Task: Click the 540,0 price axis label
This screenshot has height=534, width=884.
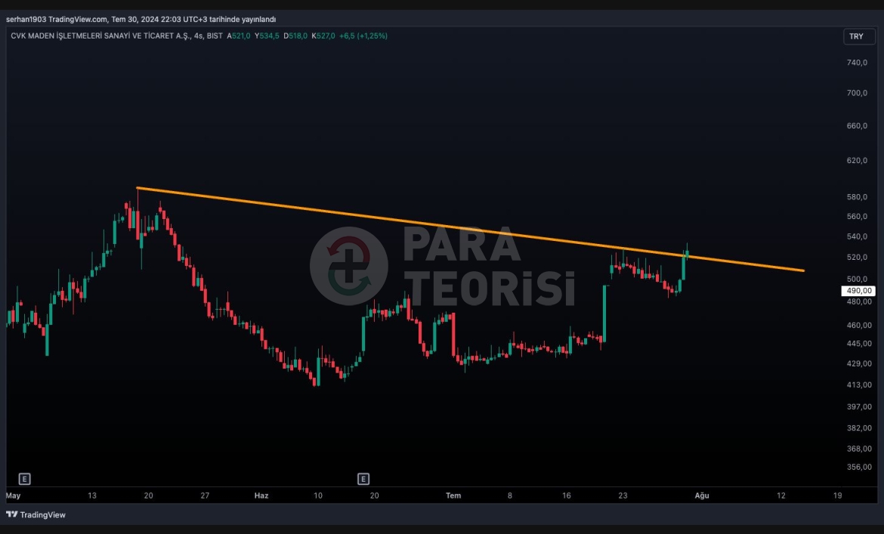Action: coord(857,236)
